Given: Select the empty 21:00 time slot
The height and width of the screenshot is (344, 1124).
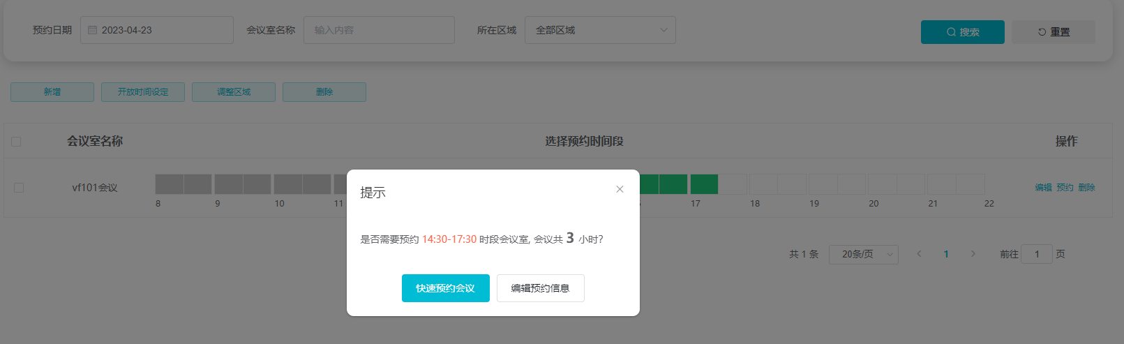Looking at the screenshot, I should pyautogui.click(x=941, y=184).
